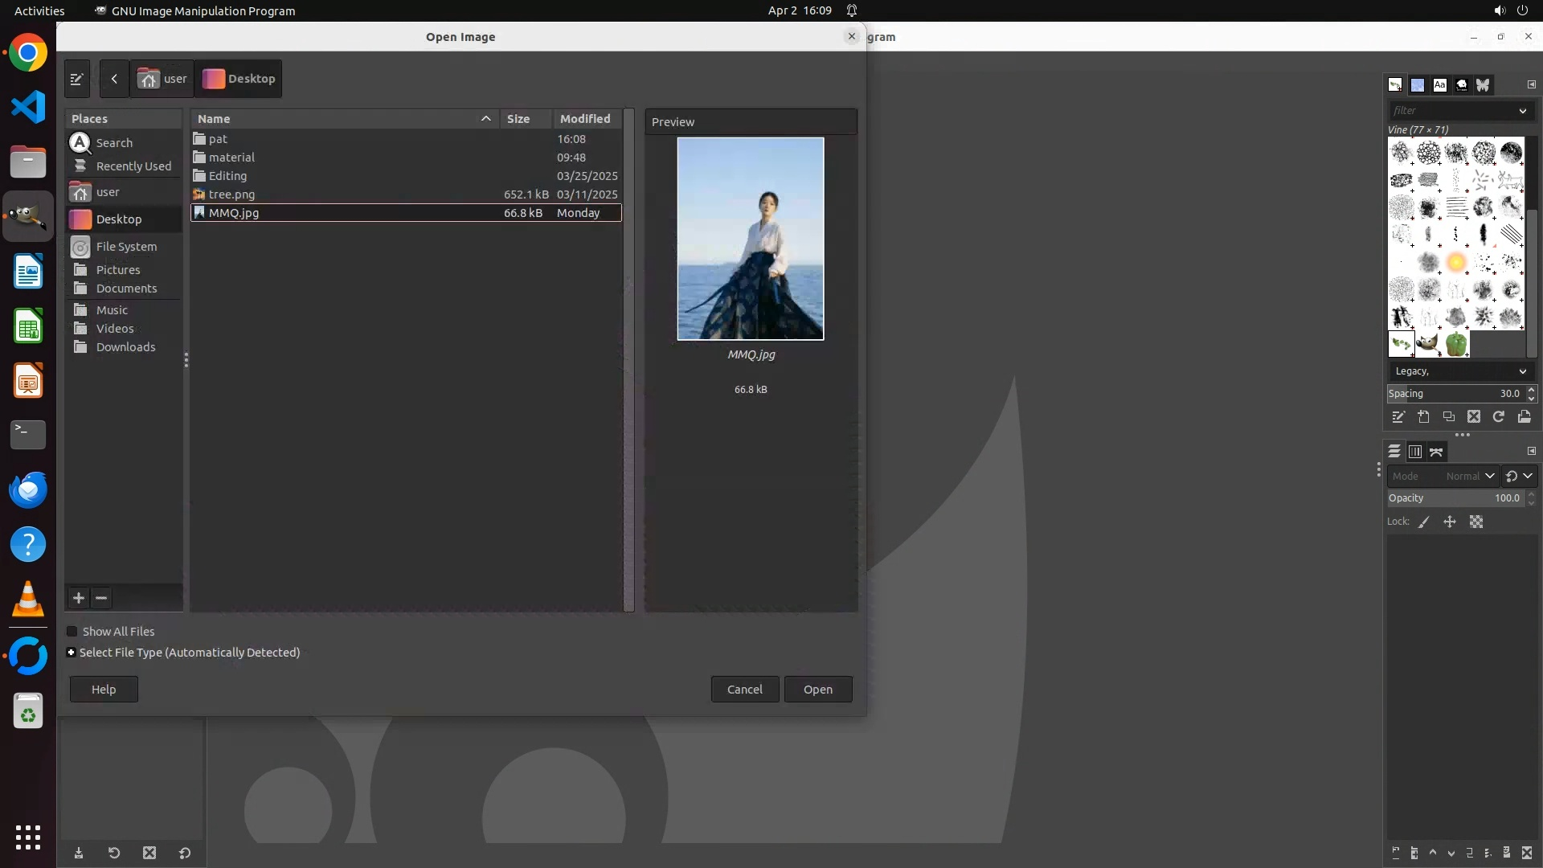1543x868 pixels.
Task: Enable the Show All Files checkbox
Action: point(72,632)
